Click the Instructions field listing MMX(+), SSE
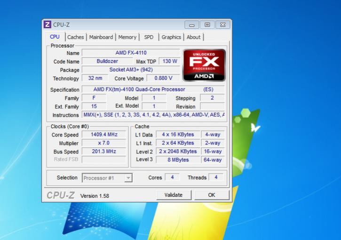The height and width of the screenshot is (240, 341). 153,115
